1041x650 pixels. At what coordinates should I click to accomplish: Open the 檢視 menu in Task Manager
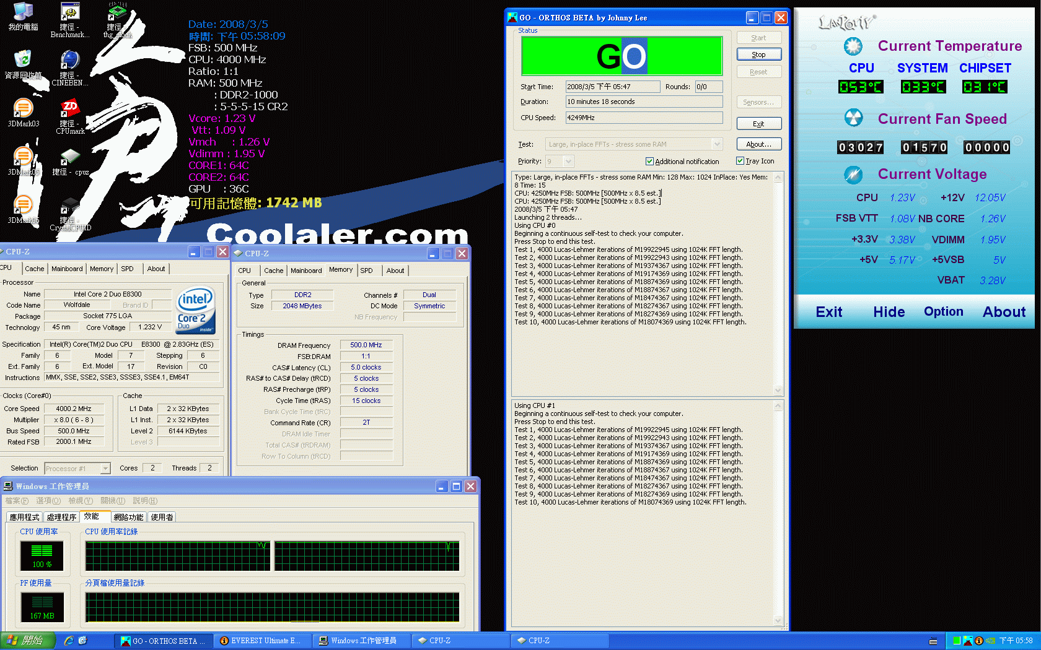coord(81,501)
